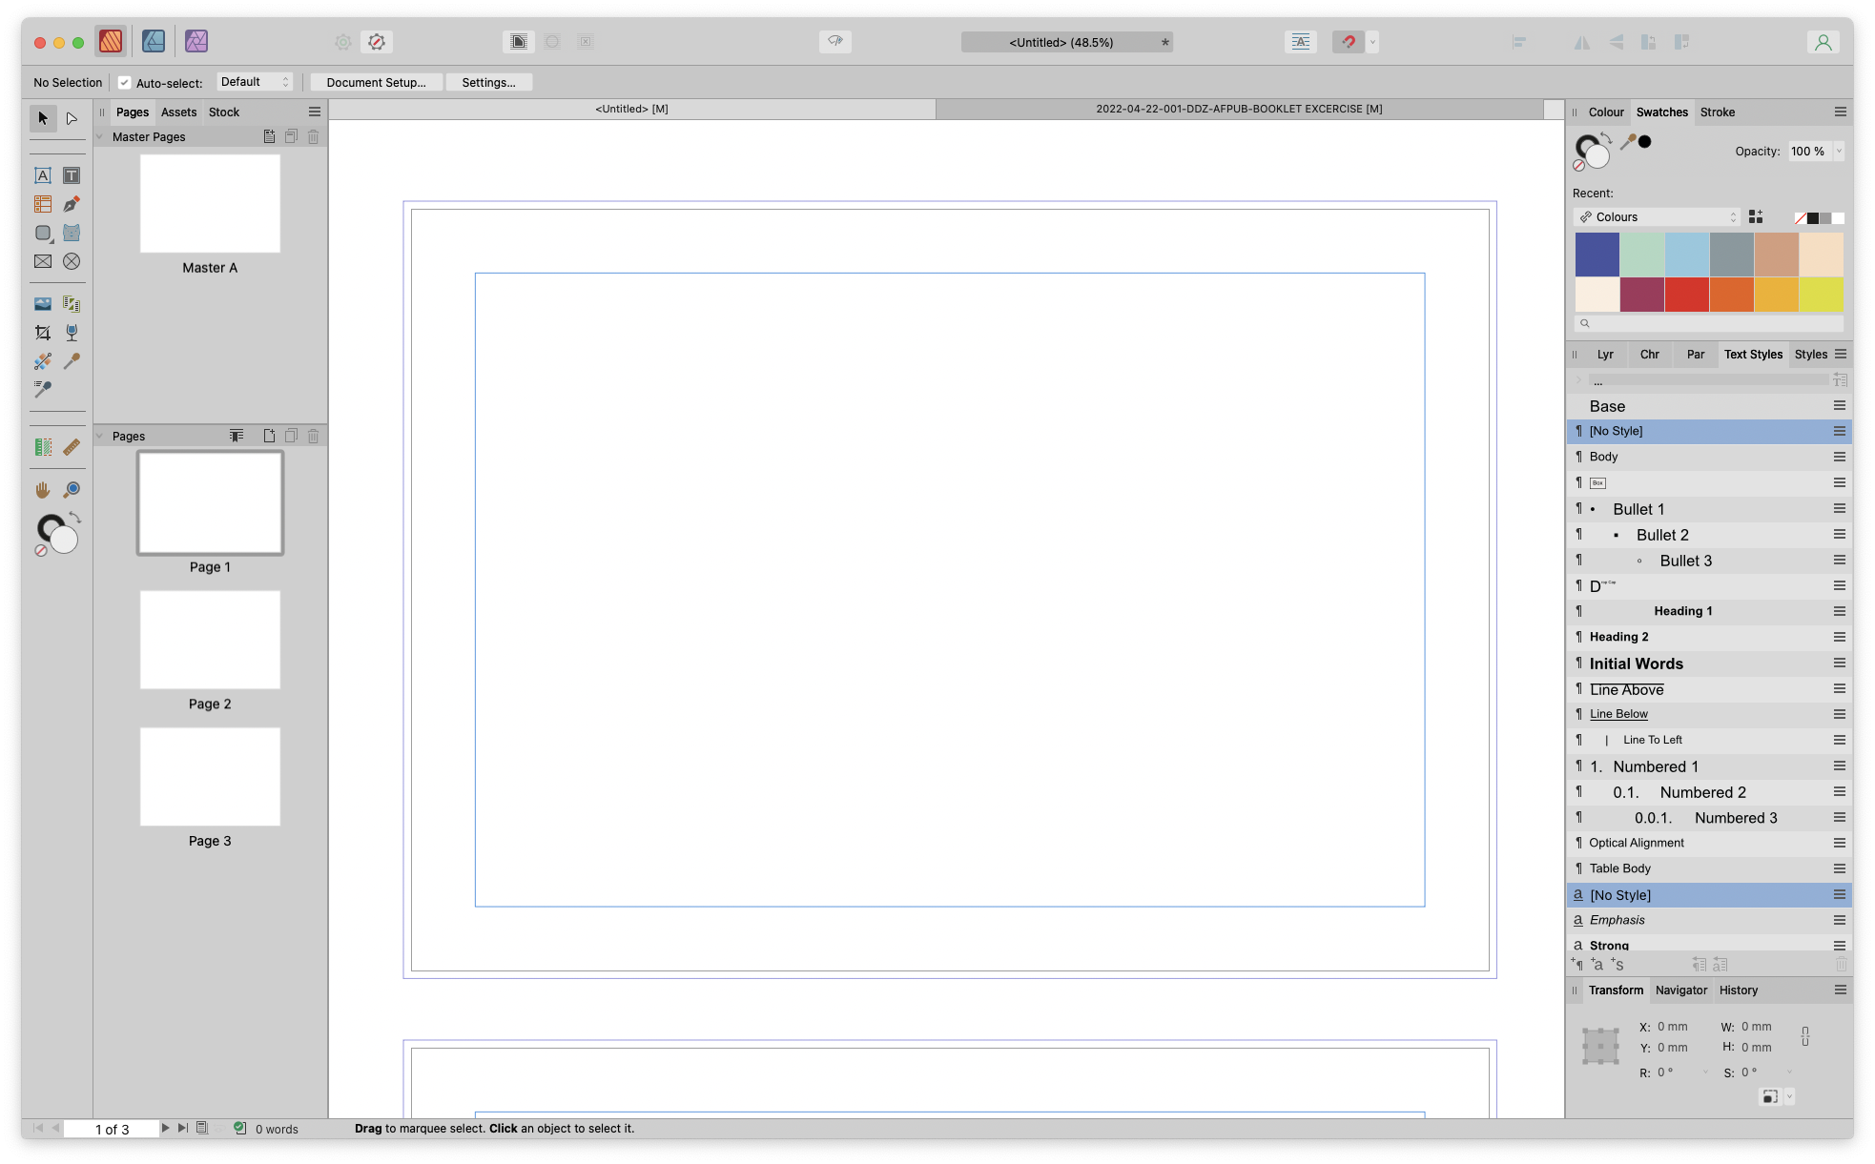The width and height of the screenshot is (1875, 1164).
Task: Open the Colours palette dropdown
Action: pos(1658,217)
